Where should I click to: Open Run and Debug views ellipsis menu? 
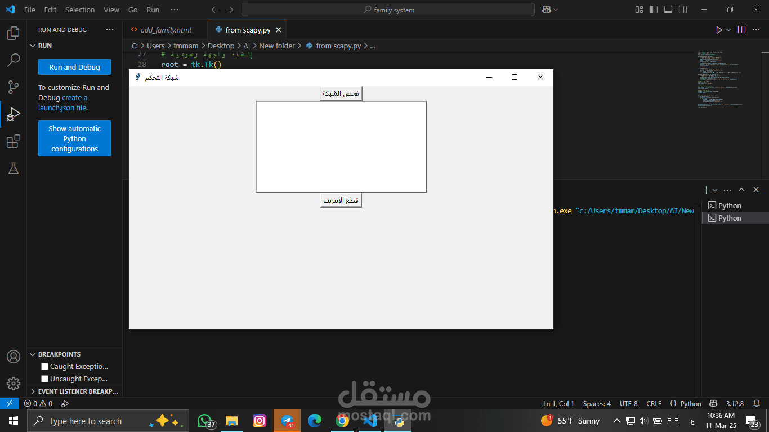tap(109, 30)
